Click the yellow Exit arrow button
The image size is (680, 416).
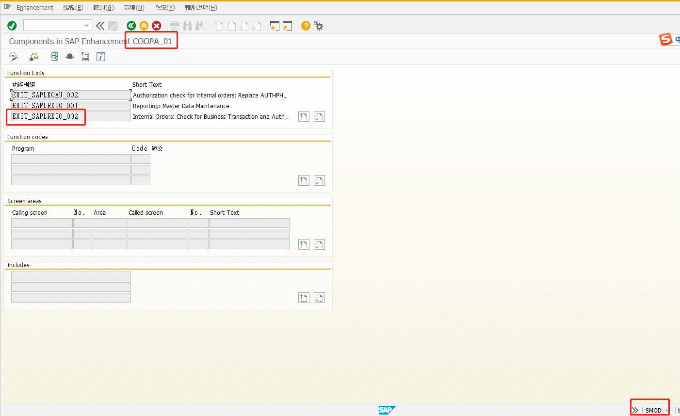click(x=144, y=26)
